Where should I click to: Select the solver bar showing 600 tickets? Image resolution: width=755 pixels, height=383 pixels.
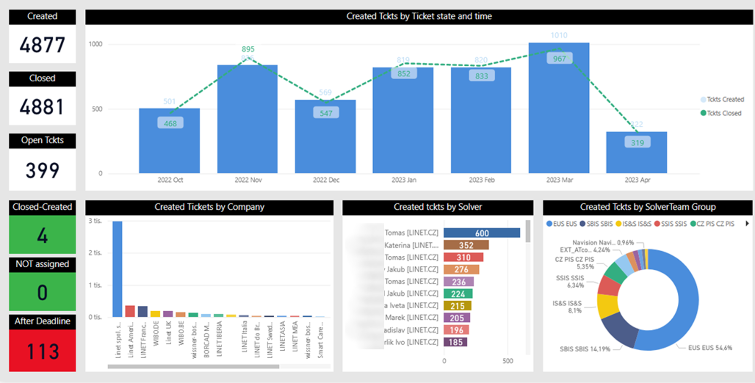pos(481,233)
